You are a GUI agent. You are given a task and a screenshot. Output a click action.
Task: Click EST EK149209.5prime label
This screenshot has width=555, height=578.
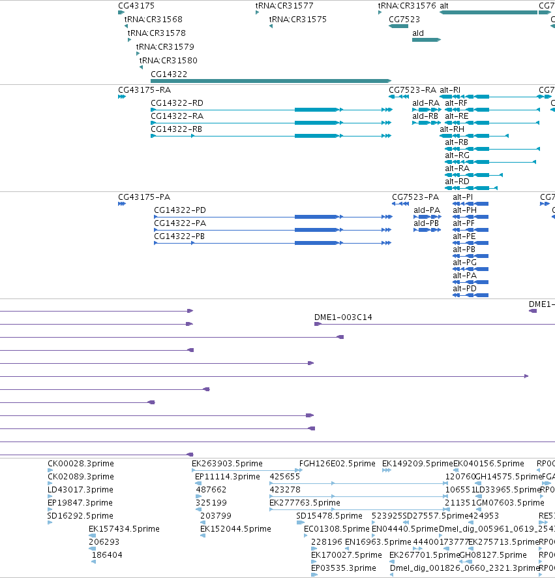pyautogui.click(x=417, y=464)
